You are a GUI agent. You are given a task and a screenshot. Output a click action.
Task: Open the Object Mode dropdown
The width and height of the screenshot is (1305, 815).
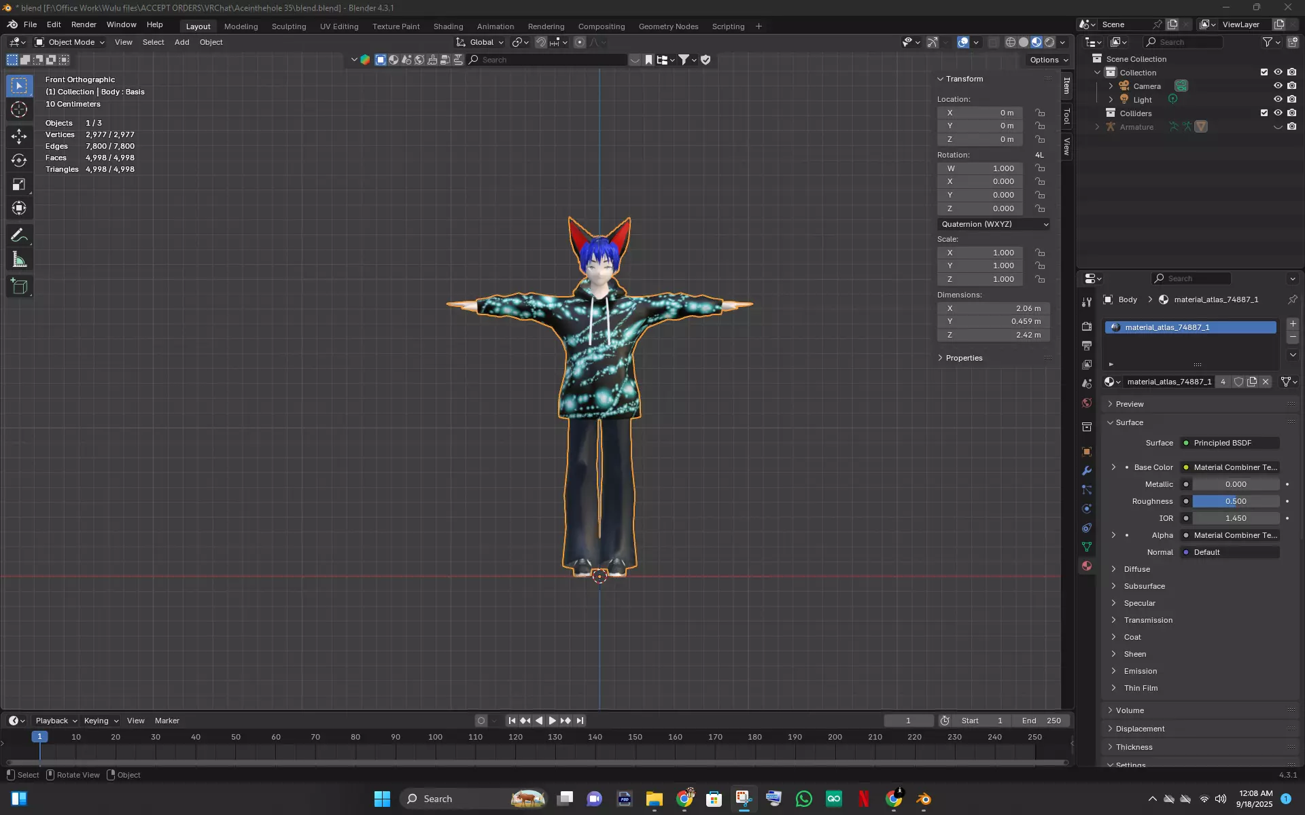[69, 42]
